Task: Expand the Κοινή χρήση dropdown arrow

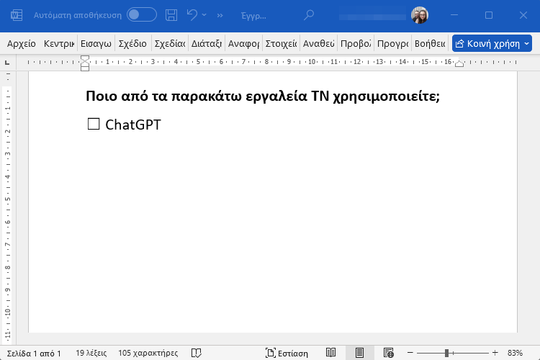Action: pyautogui.click(x=526, y=44)
